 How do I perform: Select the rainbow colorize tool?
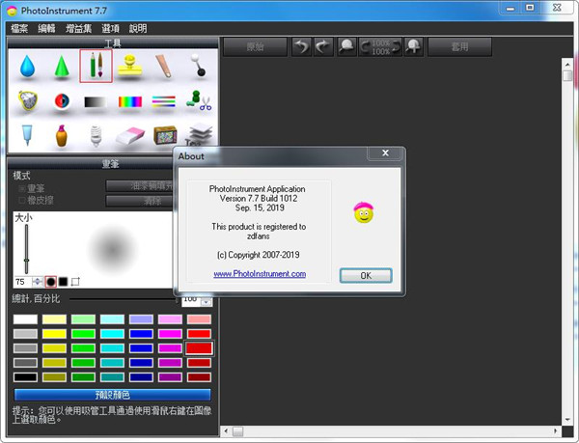(130, 101)
